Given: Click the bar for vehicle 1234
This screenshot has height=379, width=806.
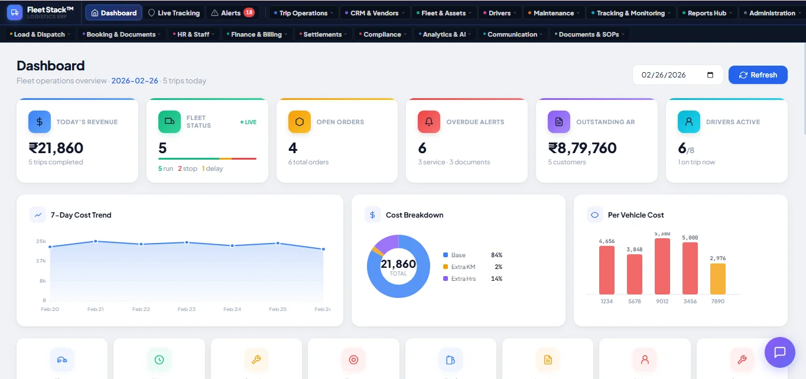Looking at the screenshot, I should [607, 270].
